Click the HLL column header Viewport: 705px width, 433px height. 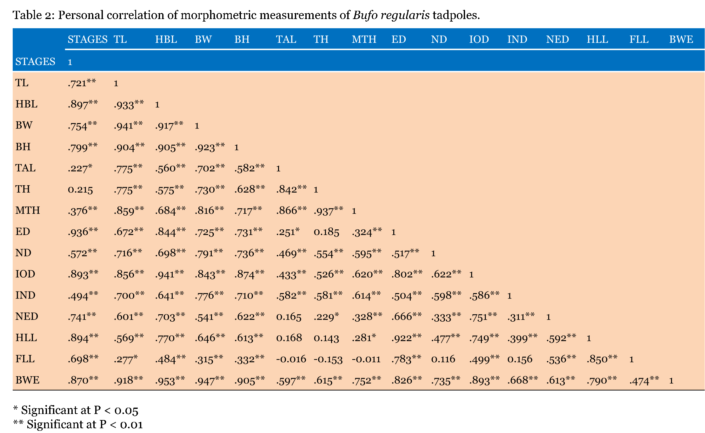[x=597, y=39]
